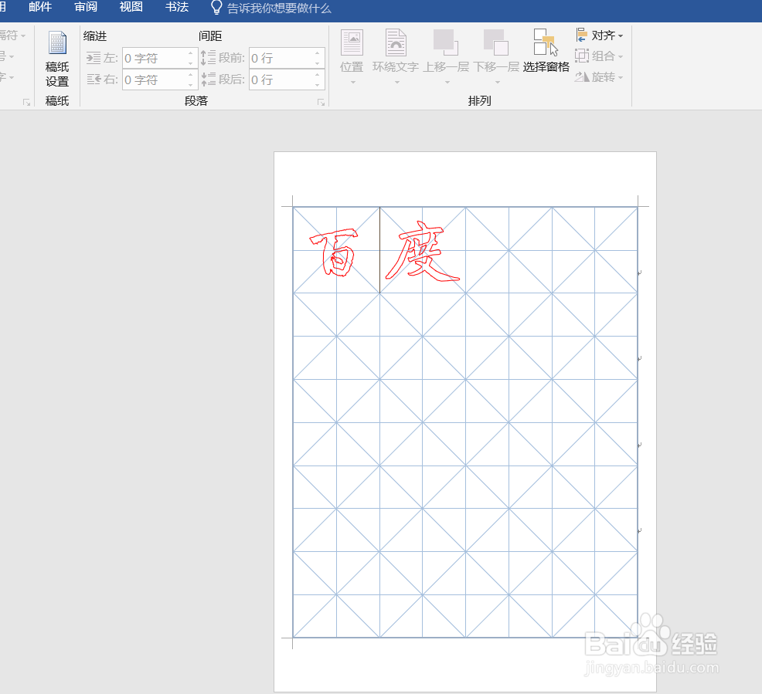Open the 段落 paragraph dialog launcher
The image size is (762, 694).
(x=321, y=102)
